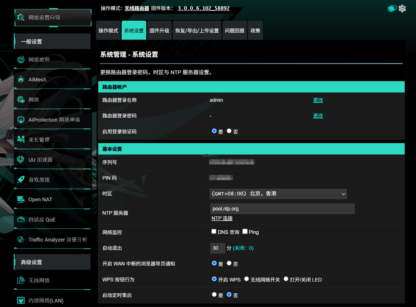The height and width of the screenshot is (307, 416).
Task: Click the 网络设置向导 button
Action: (x=53, y=17)
